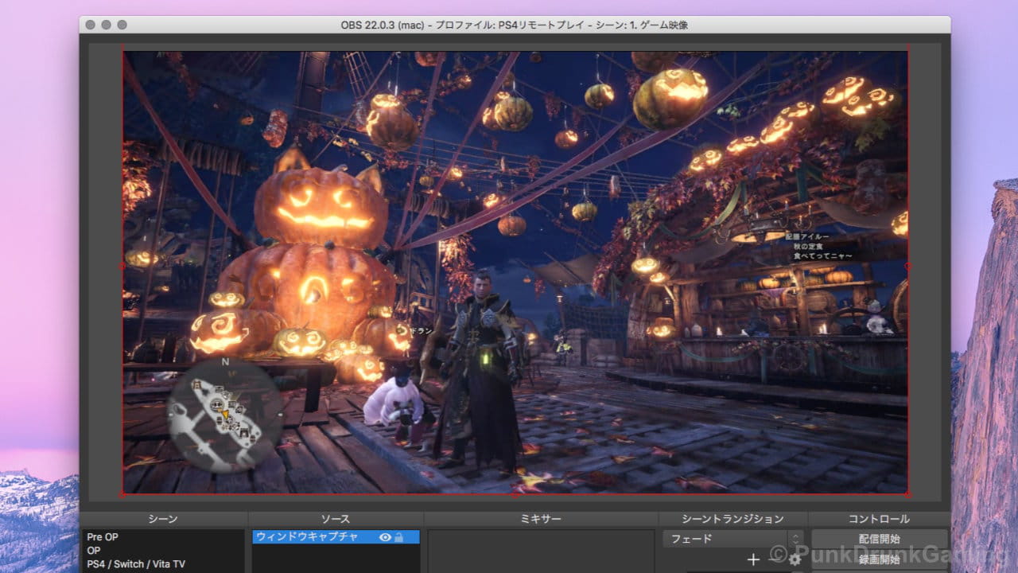Click the OBS window title bar text
Image resolution: width=1018 pixels, height=573 pixels.
point(515,25)
